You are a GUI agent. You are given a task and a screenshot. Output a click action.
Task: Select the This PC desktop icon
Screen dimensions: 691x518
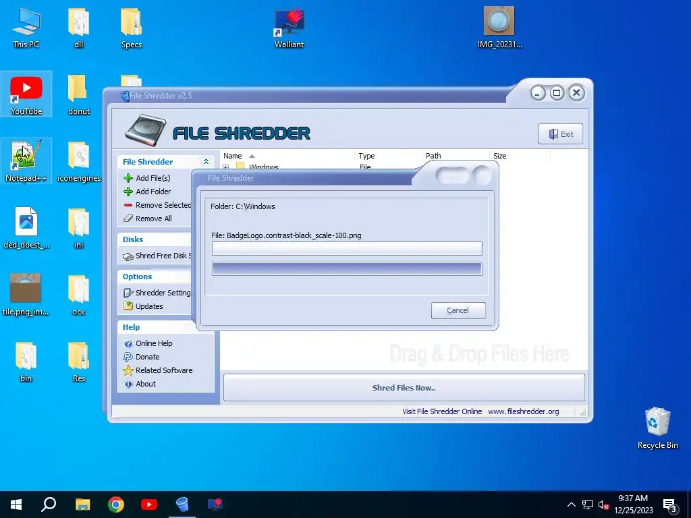pos(26,28)
